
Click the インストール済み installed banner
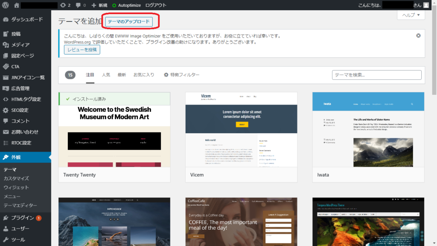(114, 99)
